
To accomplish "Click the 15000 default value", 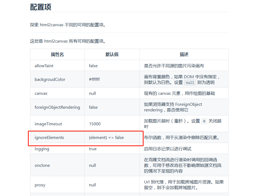I will (95, 124).
